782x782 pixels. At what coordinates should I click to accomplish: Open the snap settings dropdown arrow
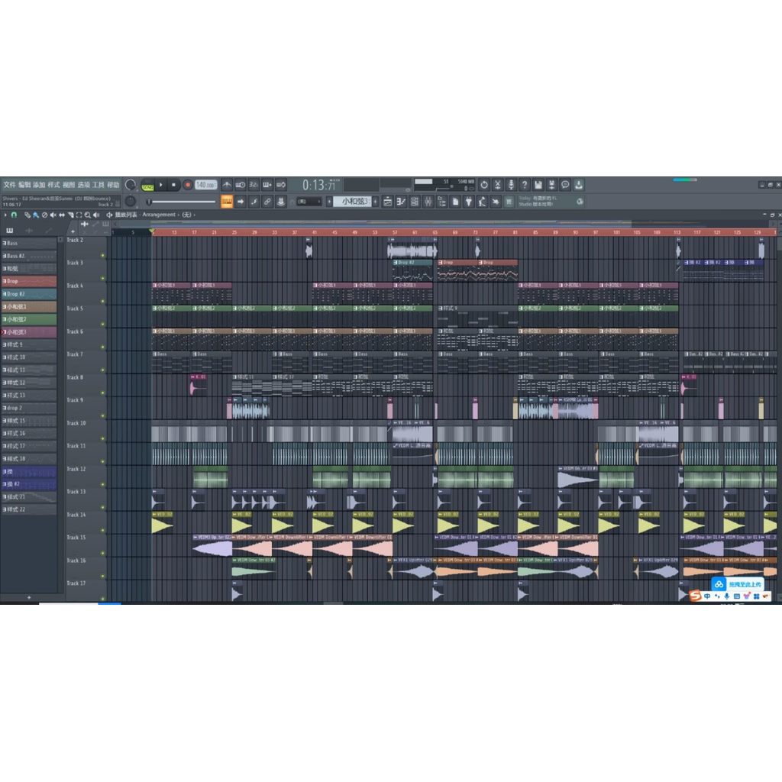coord(5,215)
